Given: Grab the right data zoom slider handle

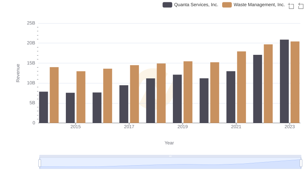Looking at the screenshot, I should tap(301, 163).
